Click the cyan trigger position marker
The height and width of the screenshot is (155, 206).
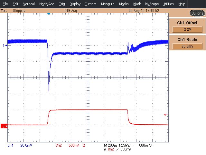tap(49, 14)
